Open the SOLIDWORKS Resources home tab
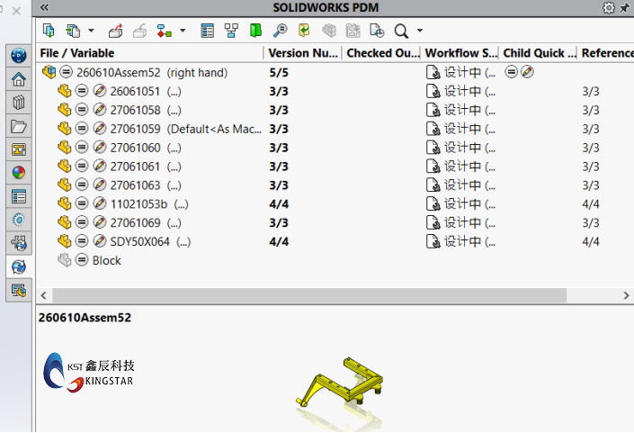This screenshot has width=634, height=433. tap(18, 79)
